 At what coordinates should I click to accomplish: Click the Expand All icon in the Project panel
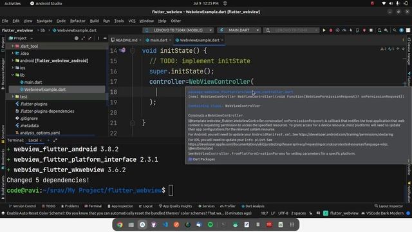click(83, 38)
